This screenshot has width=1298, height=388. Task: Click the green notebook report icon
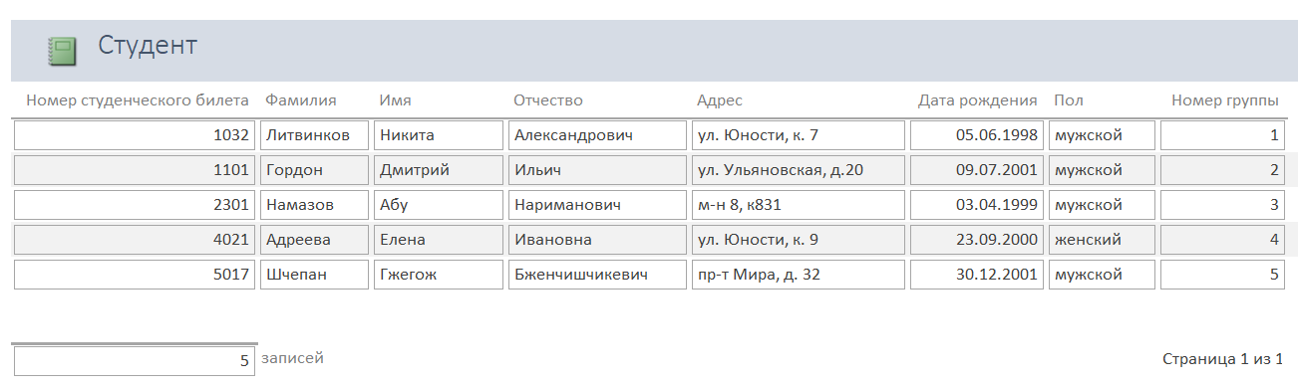point(62,51)
